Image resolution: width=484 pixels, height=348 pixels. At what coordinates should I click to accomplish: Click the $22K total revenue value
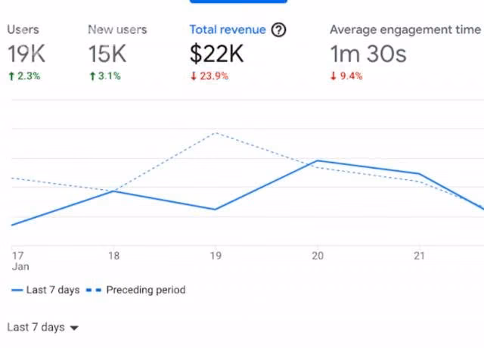point(217,54)
